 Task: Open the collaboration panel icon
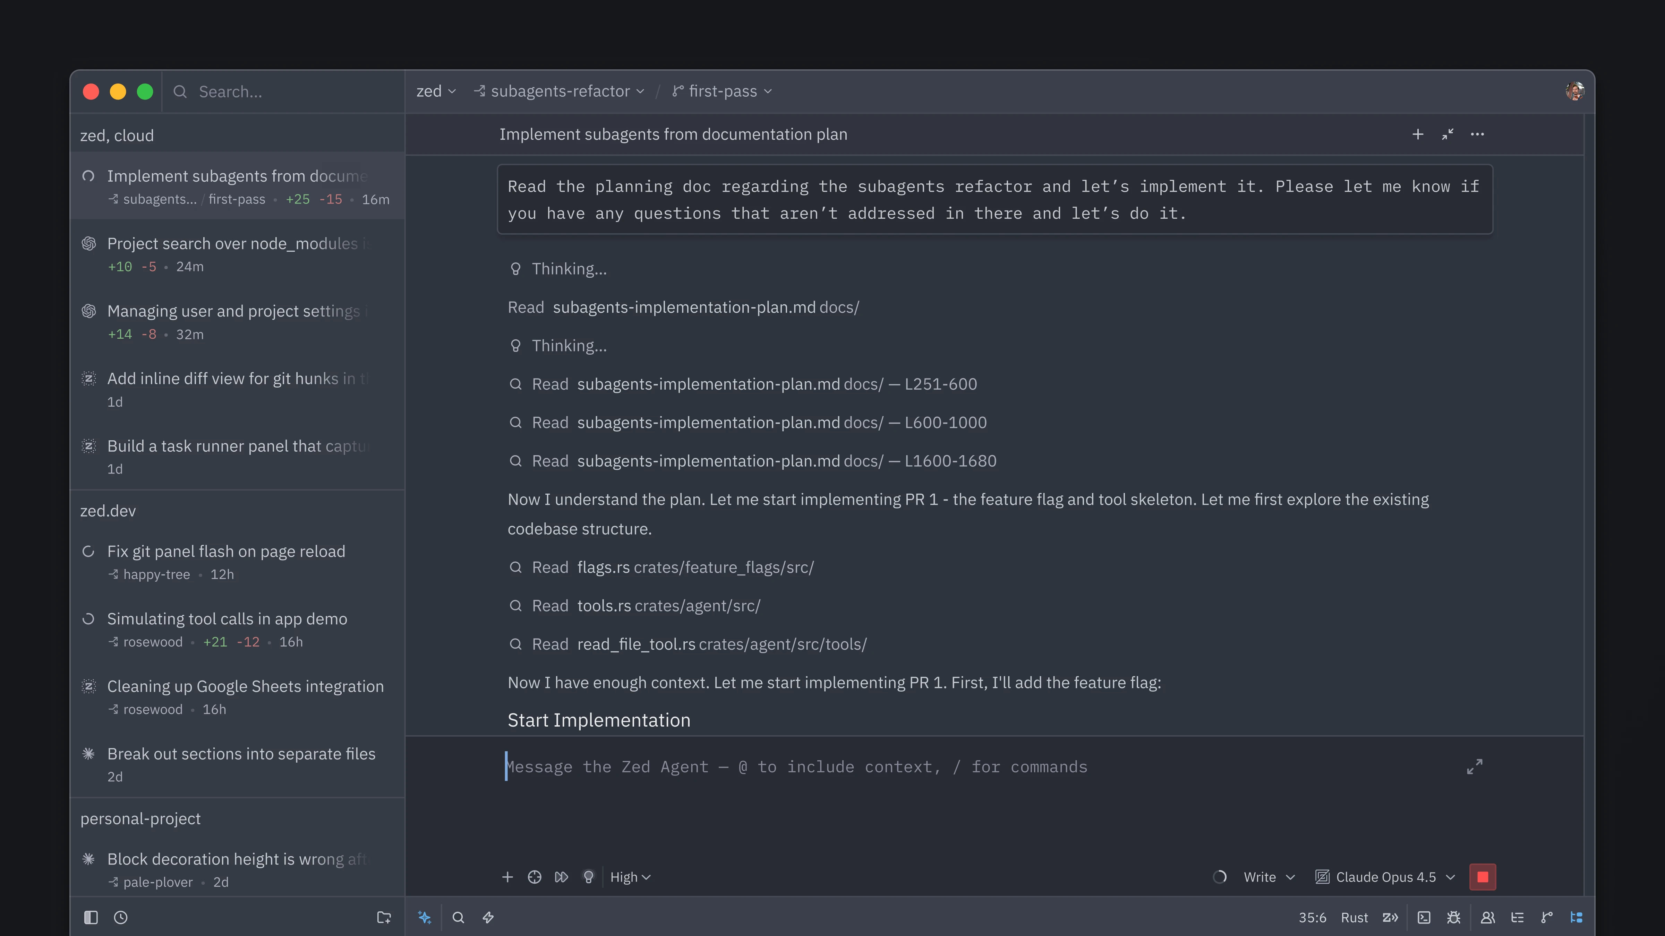pyautogui.click(x=1487, y=917)
